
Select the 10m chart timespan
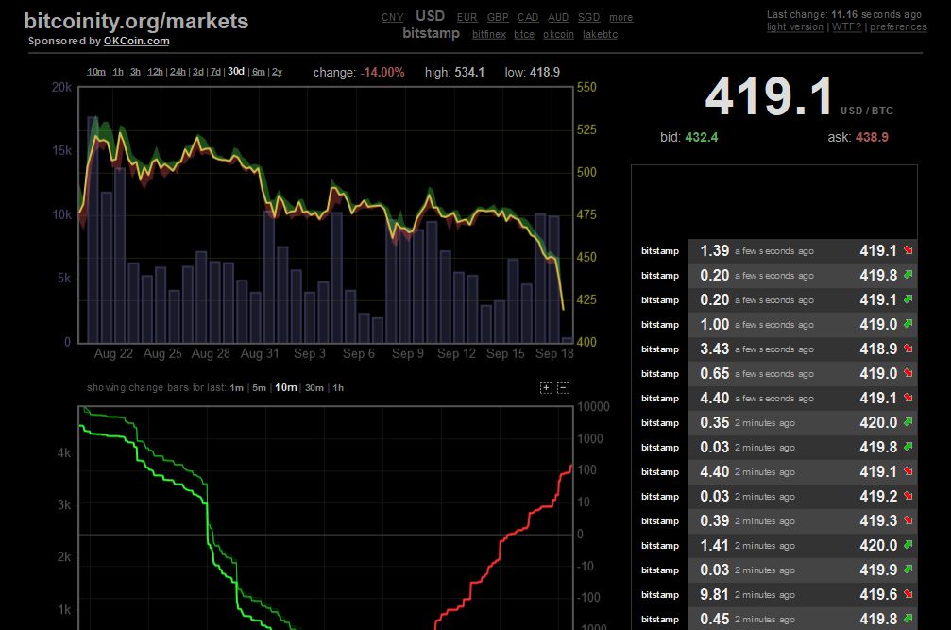coord(95,72)
